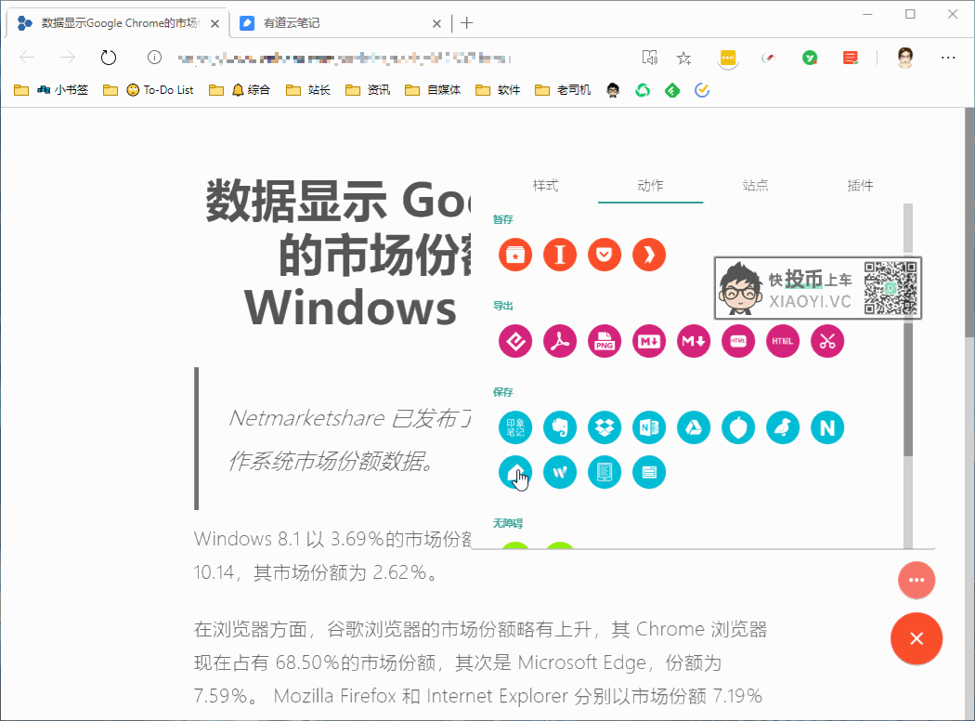Save article to Dropbox
Viewport: 975px width, 721px height.
tap(604, 428)
